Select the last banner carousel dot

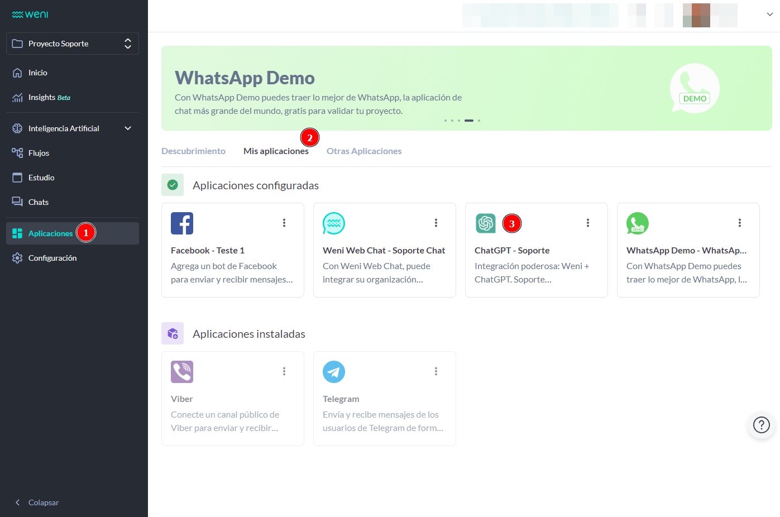(x=479, y=121)
